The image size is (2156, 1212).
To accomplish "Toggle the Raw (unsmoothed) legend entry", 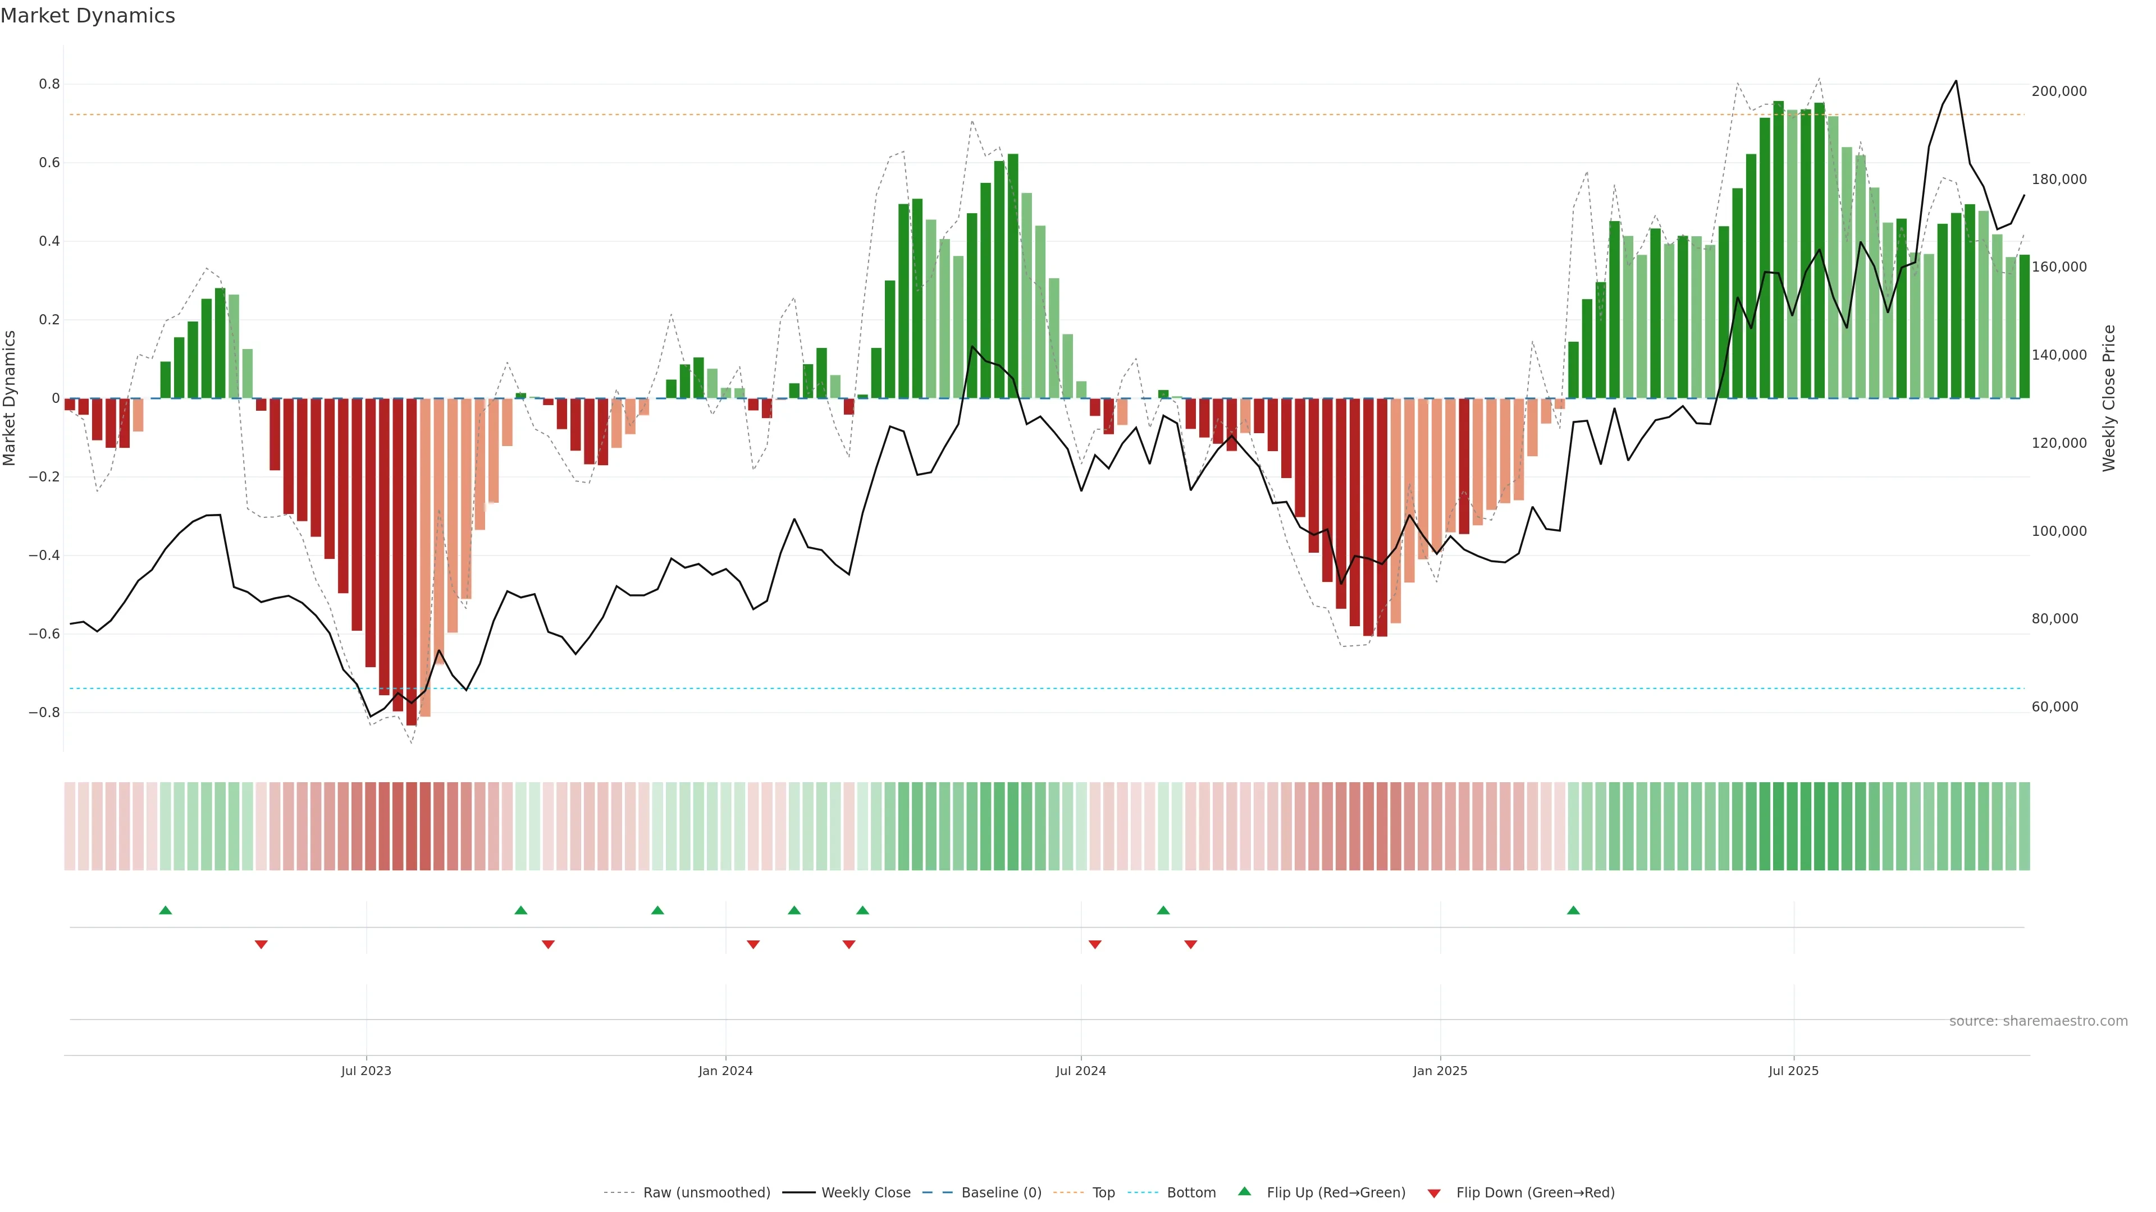I will click(x=706, y=1193).
